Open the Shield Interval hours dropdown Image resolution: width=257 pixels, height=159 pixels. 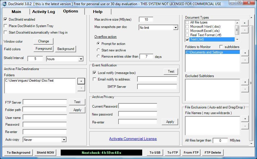(81, 59)
